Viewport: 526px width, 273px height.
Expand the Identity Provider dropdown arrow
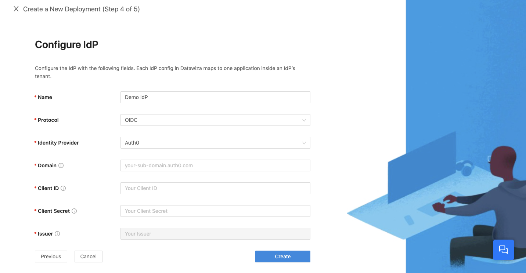coord(304,143)
